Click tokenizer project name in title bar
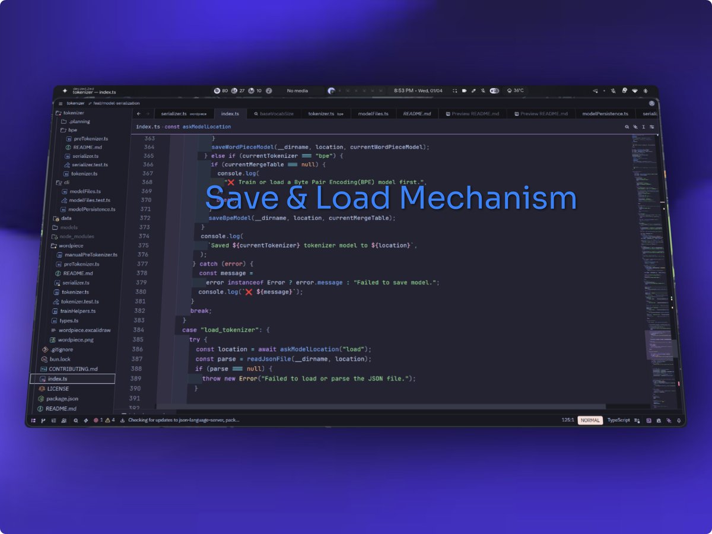This screenshot has width=712, height=534. point(75,103)
